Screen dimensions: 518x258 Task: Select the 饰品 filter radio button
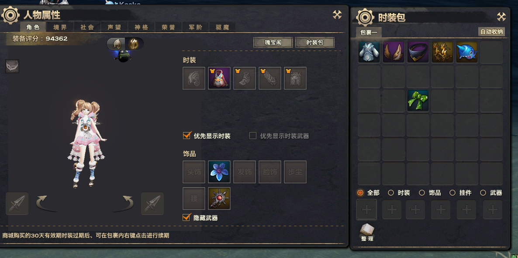click(x=422, y=193)
